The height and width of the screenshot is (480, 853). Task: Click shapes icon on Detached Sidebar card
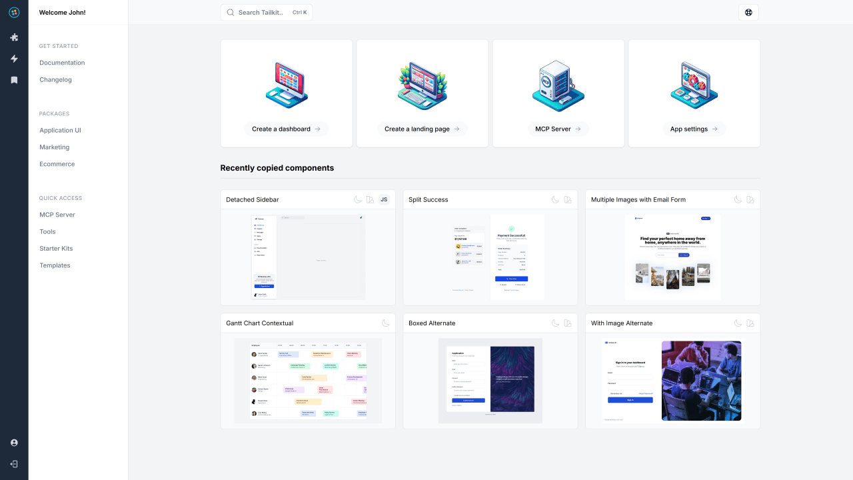[371, 199]
